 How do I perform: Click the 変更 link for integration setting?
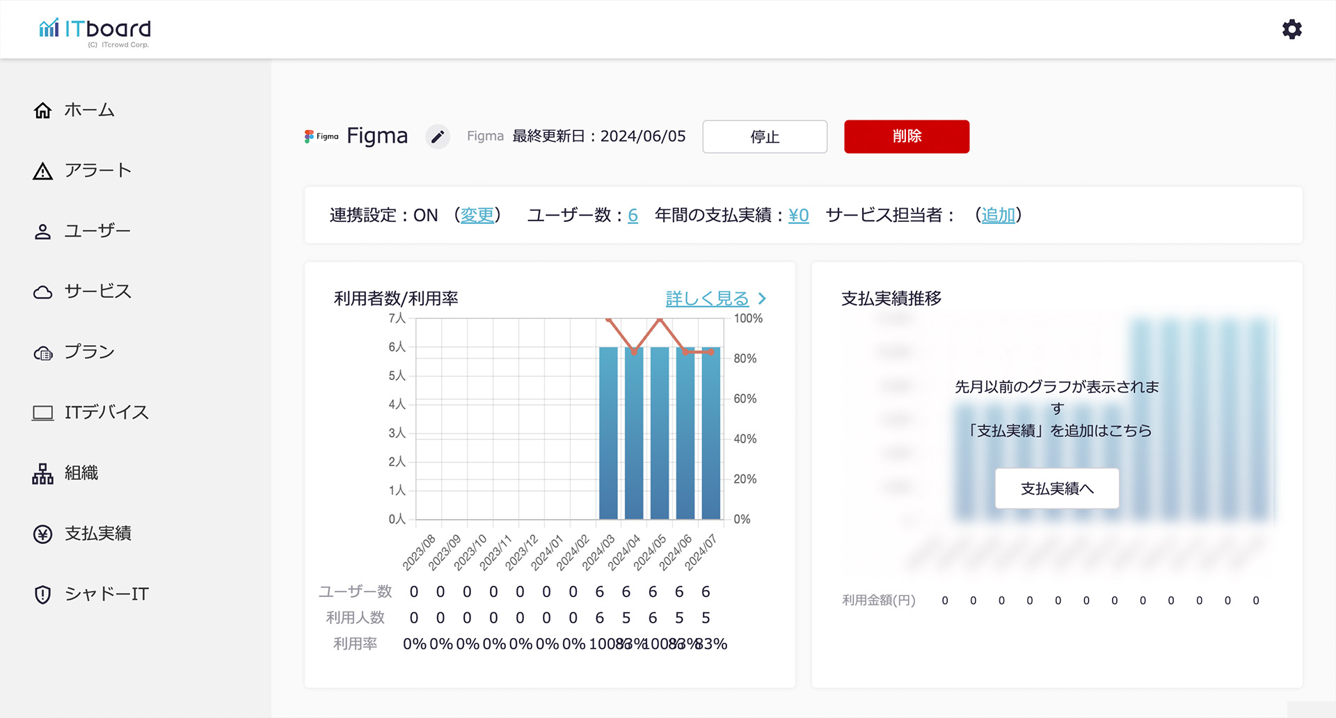click(477, 216)
